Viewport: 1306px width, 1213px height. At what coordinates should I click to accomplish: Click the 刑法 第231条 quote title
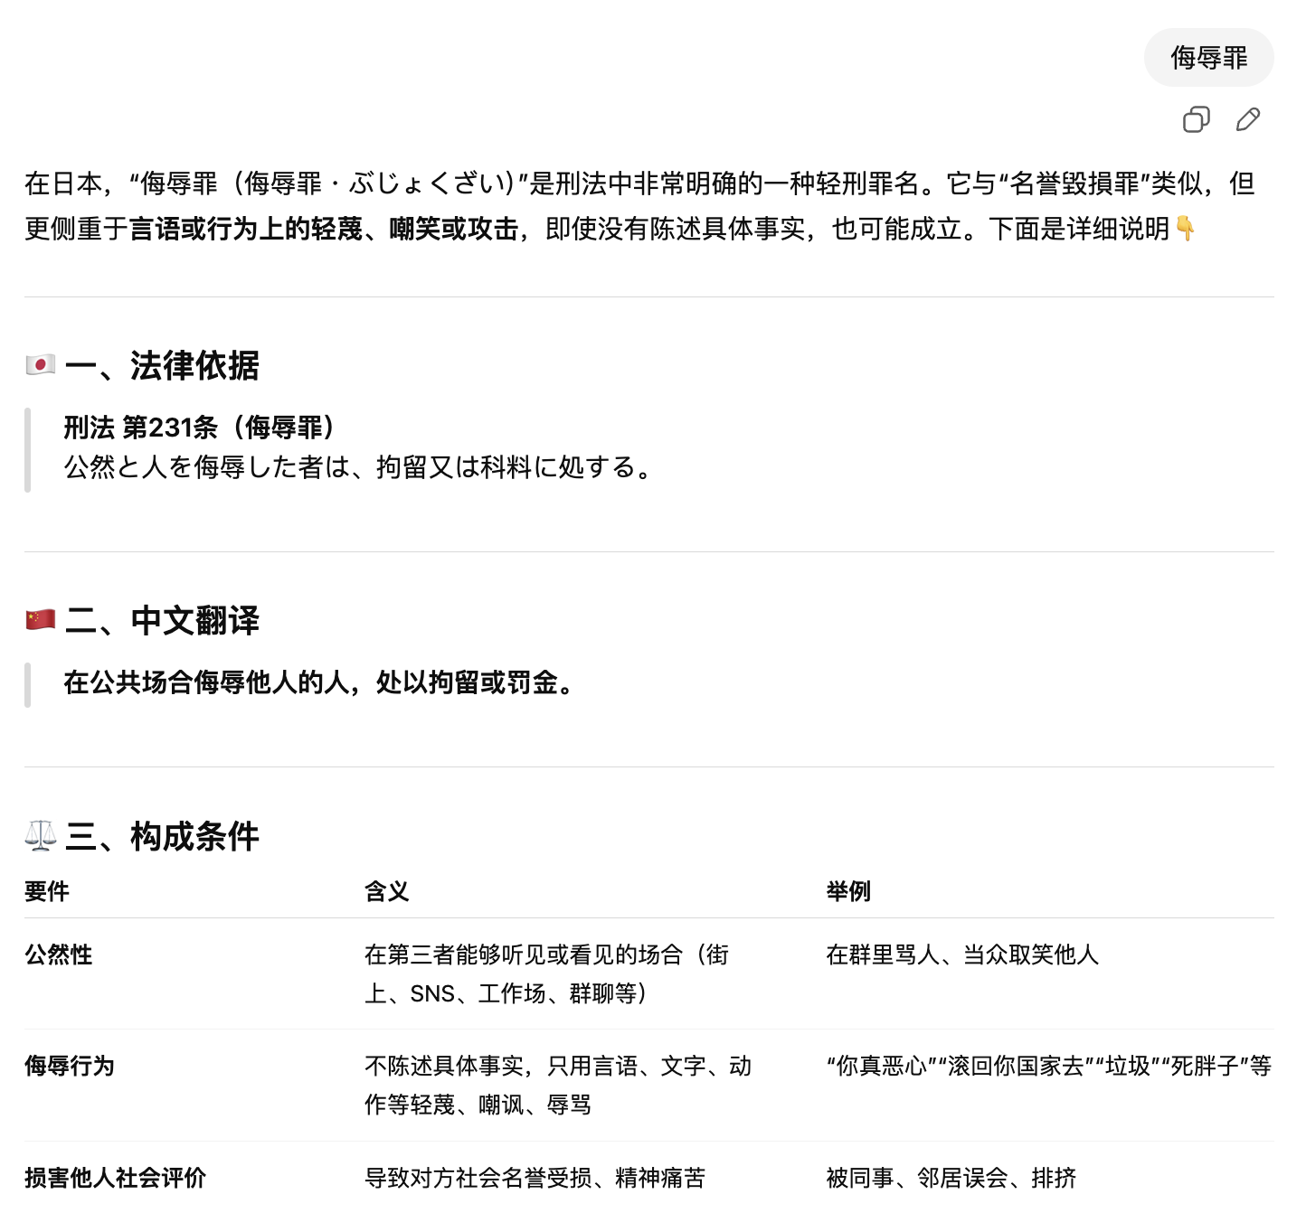point(201,427)
